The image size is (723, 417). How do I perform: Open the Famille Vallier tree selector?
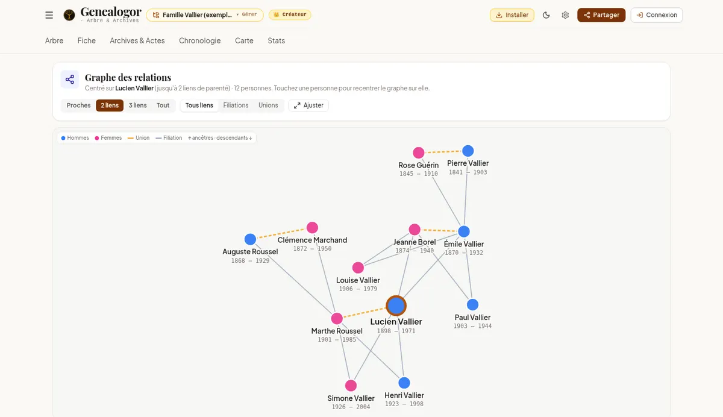pos(205,15)
